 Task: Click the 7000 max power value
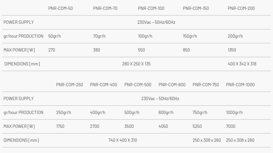point(231,127)
